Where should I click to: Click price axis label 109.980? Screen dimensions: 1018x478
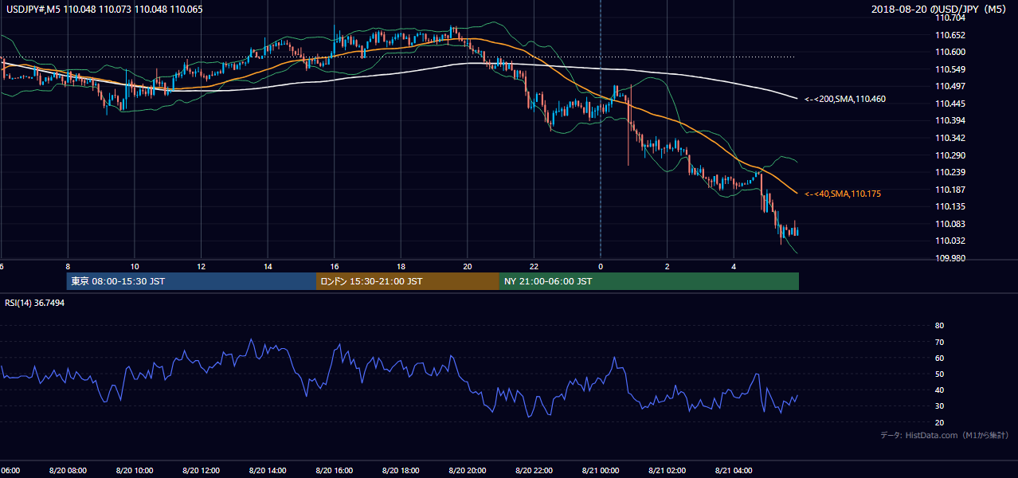[x=950, y=258]
